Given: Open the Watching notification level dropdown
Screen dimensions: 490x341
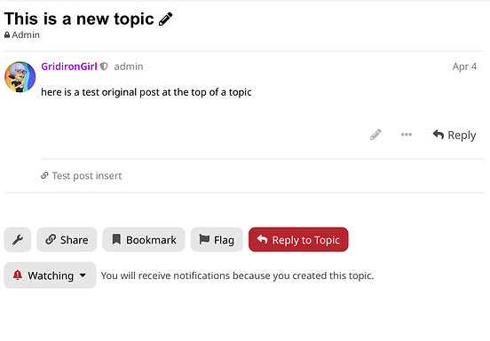Looking at the screenshot, I should (50, 275).
